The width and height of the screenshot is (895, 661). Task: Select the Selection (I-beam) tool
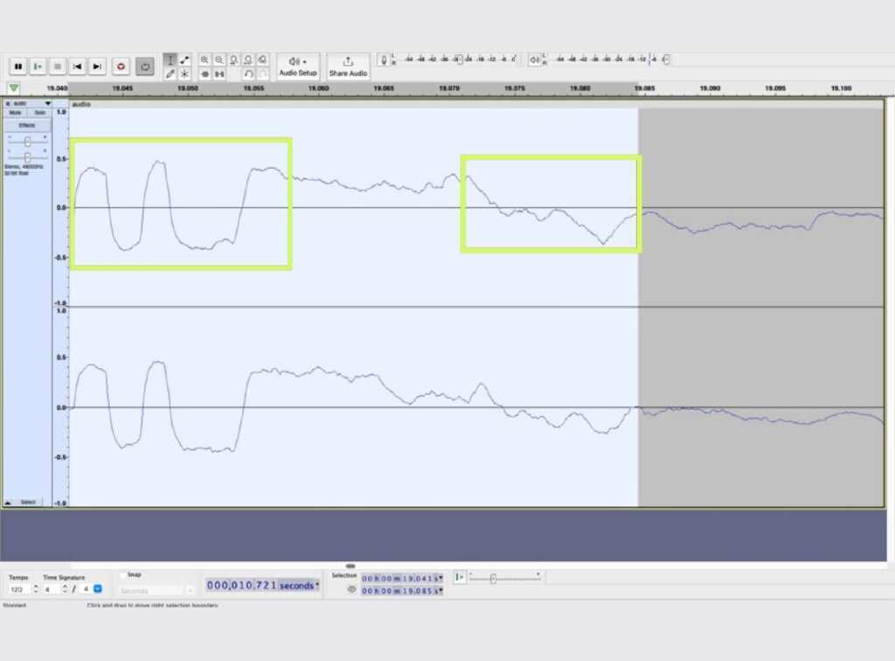coord(170,59)
